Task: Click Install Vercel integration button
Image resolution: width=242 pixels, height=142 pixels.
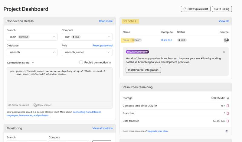Action: click(x=143, y=70)
